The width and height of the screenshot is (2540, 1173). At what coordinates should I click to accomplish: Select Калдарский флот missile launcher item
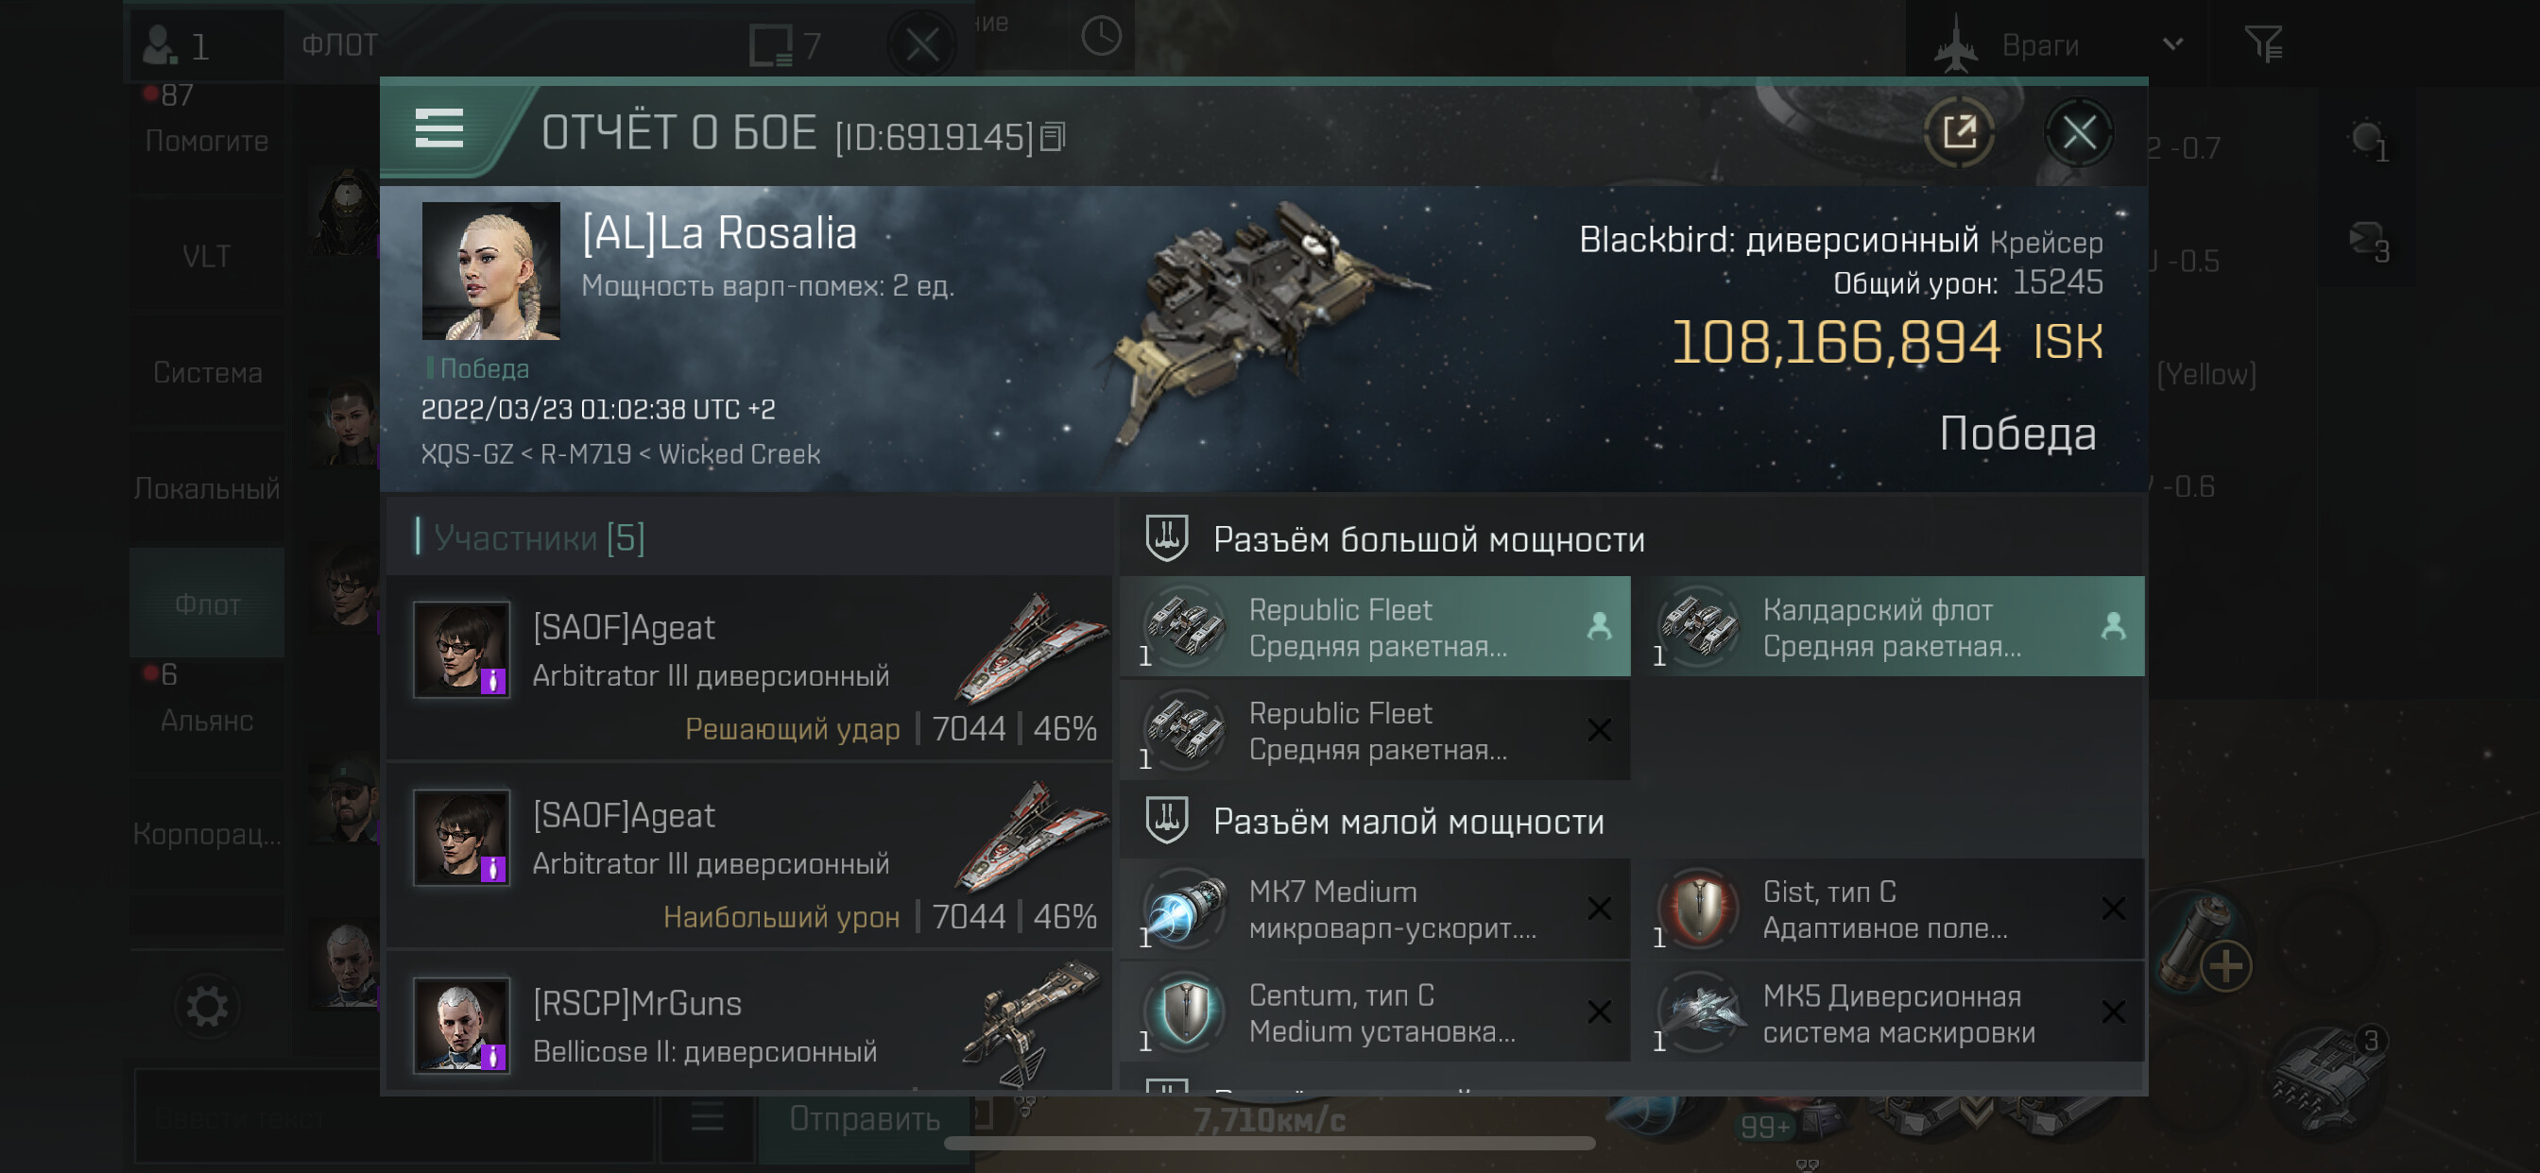point(1888,627)
